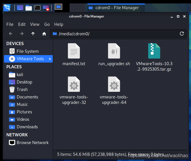Click Browse Network in sidebar

click(x=28, y=143)
